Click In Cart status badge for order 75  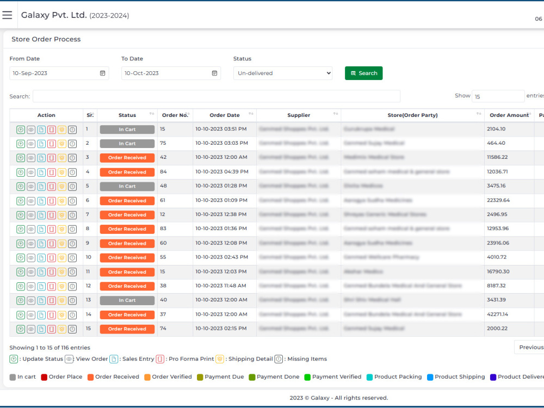127,144
